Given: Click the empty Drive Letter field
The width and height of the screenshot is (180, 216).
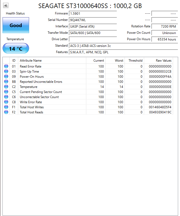Looking at the screenshot, I should pos(93,39).
